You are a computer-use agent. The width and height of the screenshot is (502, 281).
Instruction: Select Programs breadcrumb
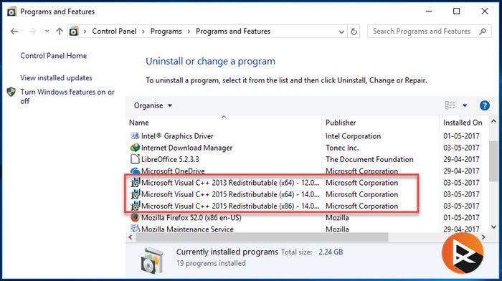pyautogui.click(x=166, y=32)
